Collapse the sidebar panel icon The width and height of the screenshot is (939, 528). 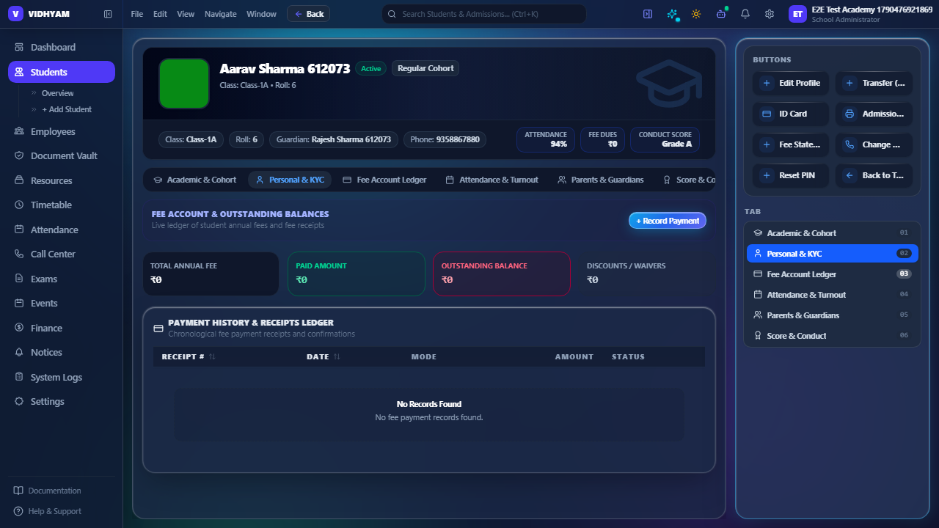pyautogui.click(x=108, y=14)
